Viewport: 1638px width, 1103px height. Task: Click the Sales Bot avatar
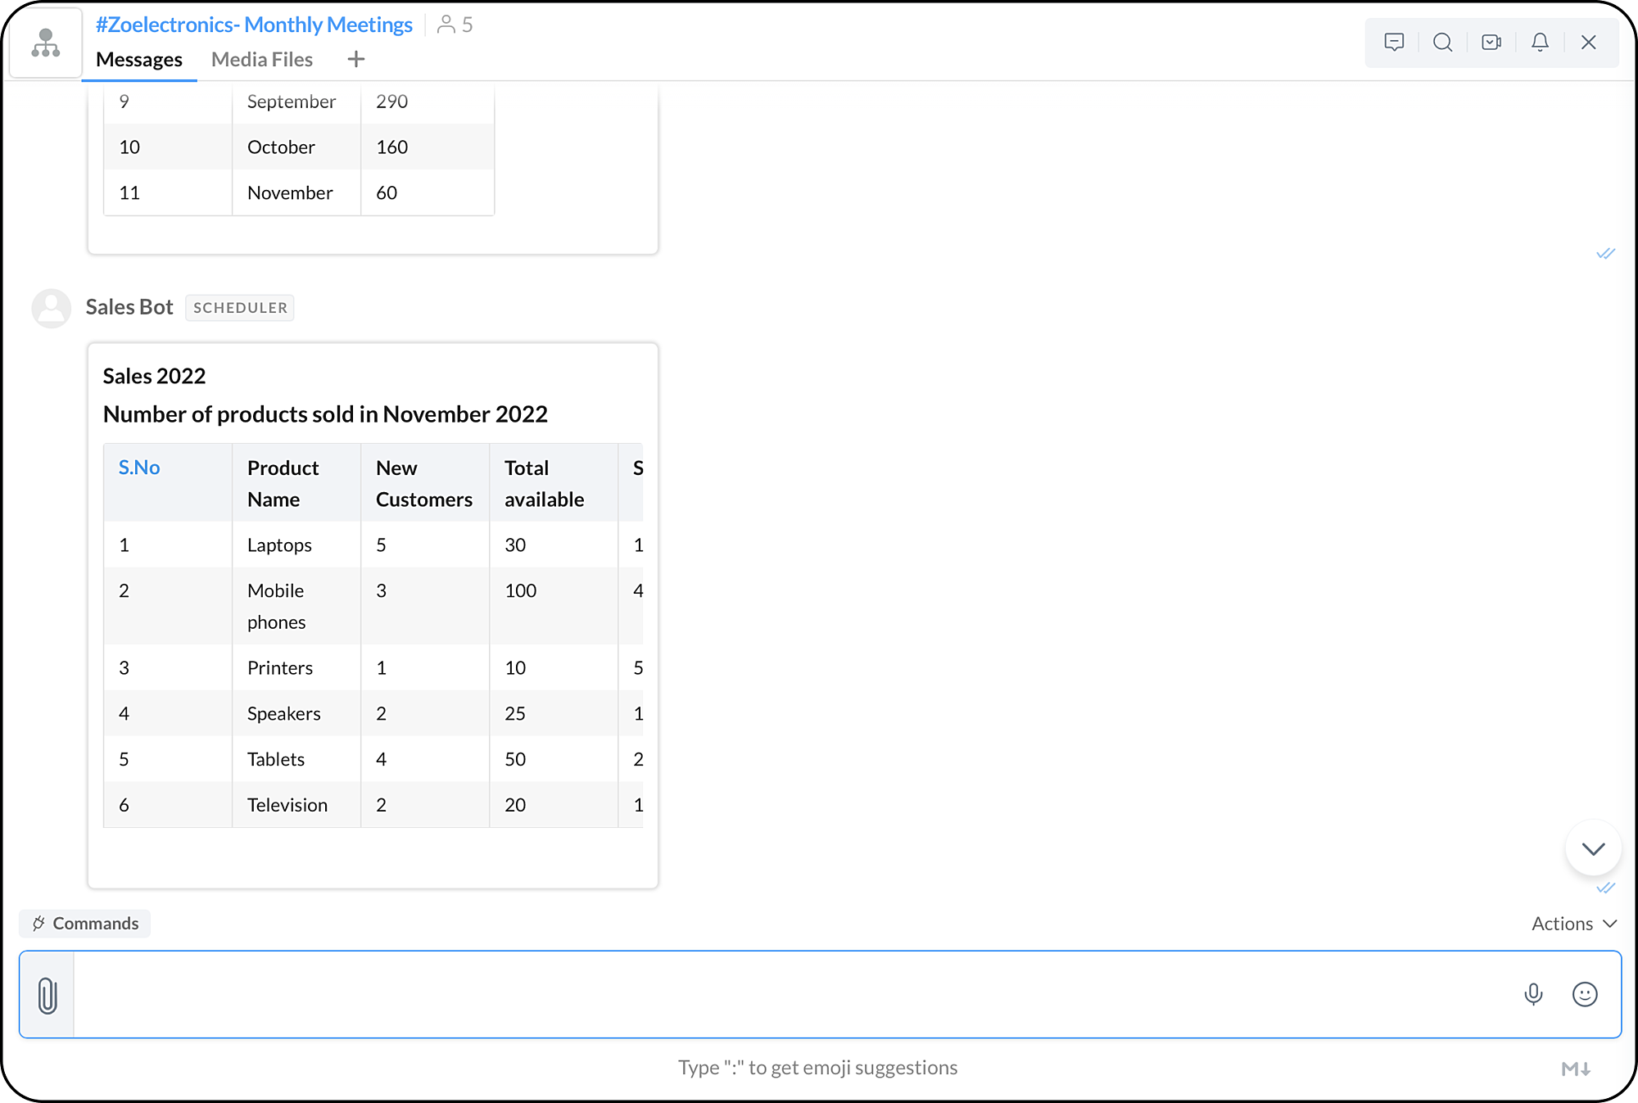[51, 308]
